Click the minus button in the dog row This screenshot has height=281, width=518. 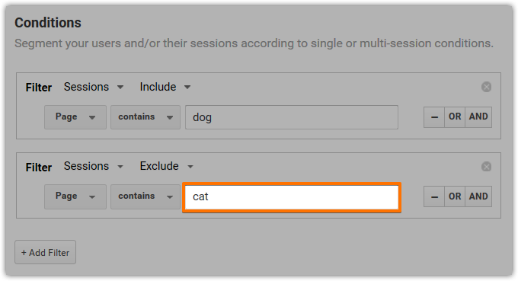coord(434,117)
